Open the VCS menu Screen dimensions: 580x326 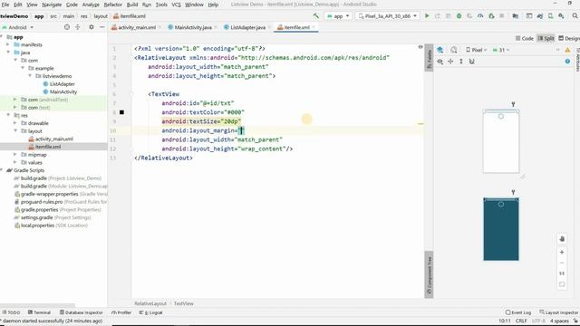click(176, 5)
